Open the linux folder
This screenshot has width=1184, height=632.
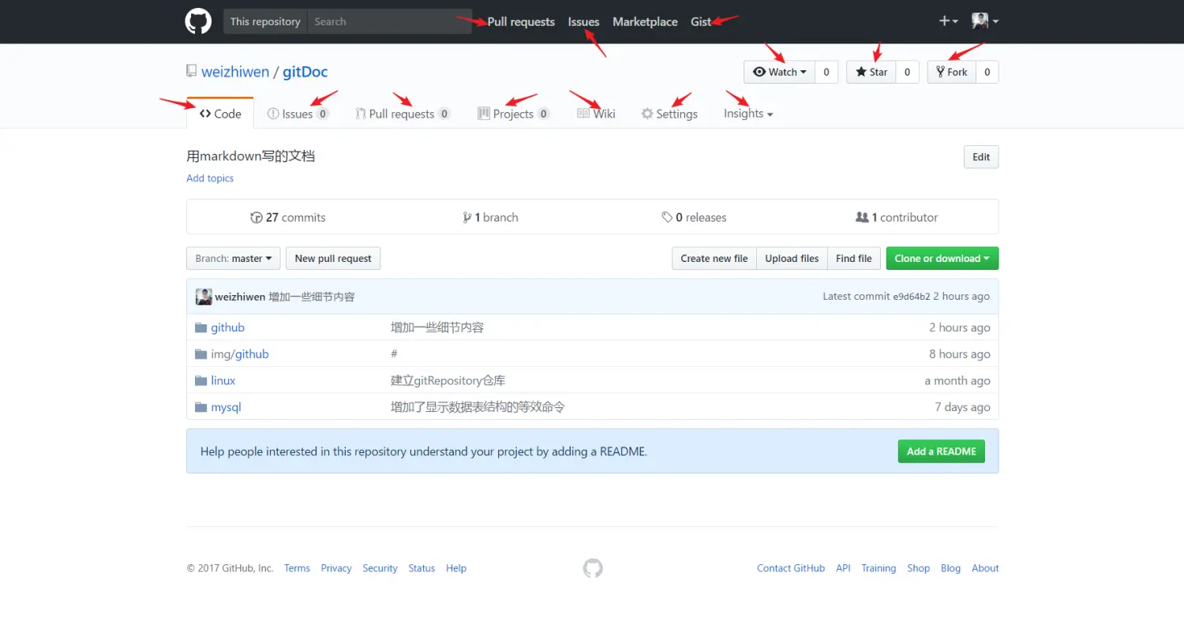(223, 380)
